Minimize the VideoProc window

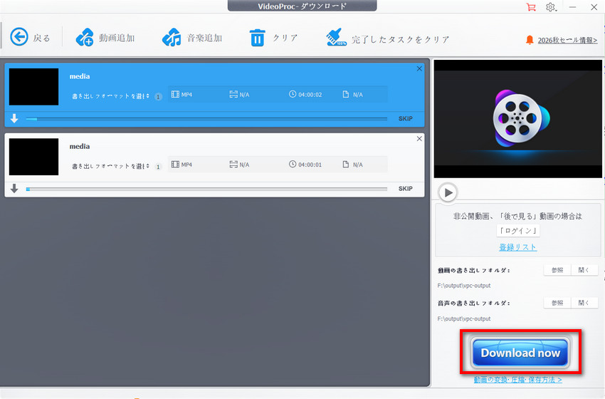tap(572, 7)
